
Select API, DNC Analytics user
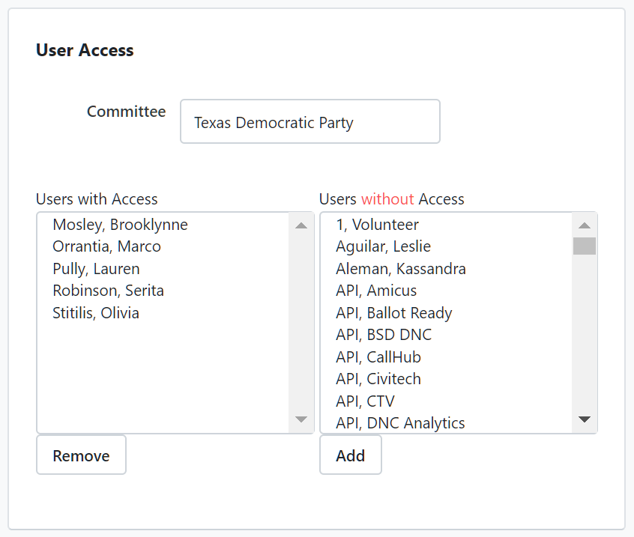pyautogui.click(x=400, y=423)
